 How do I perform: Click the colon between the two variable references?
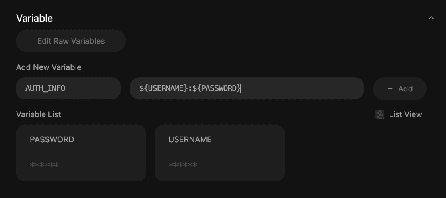tap(190, 89)
